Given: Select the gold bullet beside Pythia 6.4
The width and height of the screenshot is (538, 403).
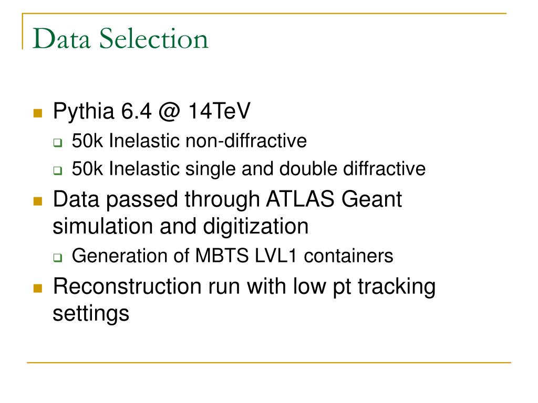Looking at the screenshot, I should coord(38,113).
